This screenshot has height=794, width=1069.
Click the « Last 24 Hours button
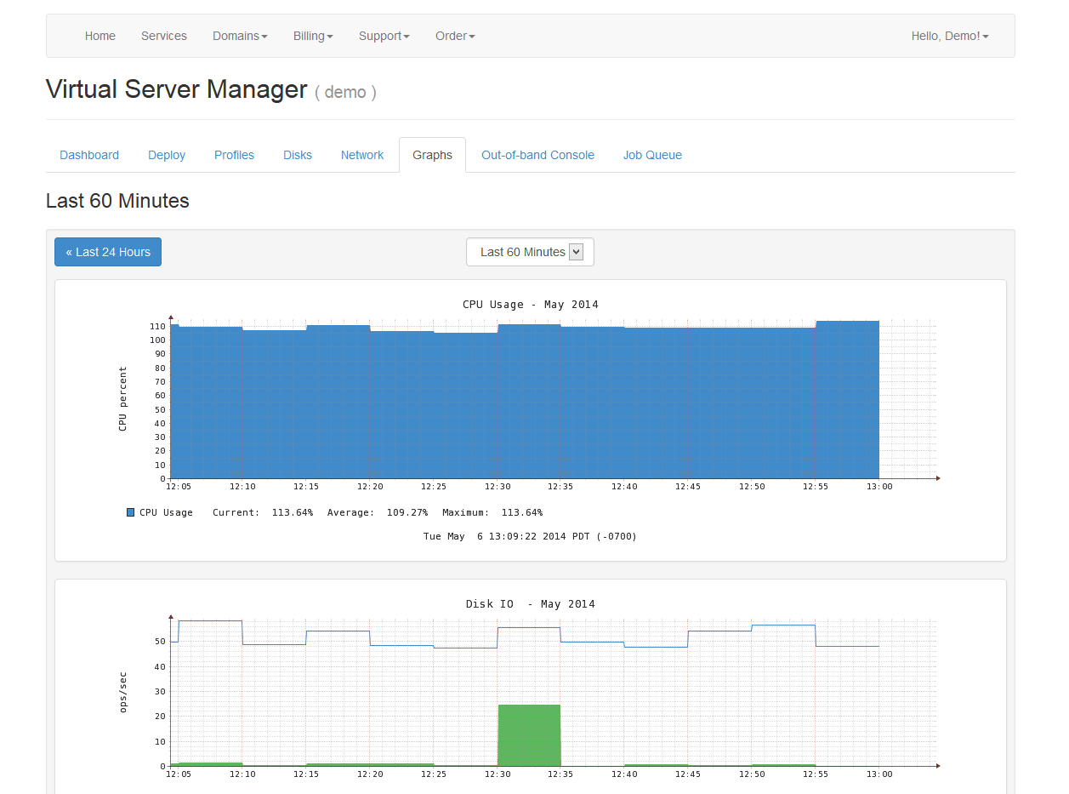tap(108, 252)
